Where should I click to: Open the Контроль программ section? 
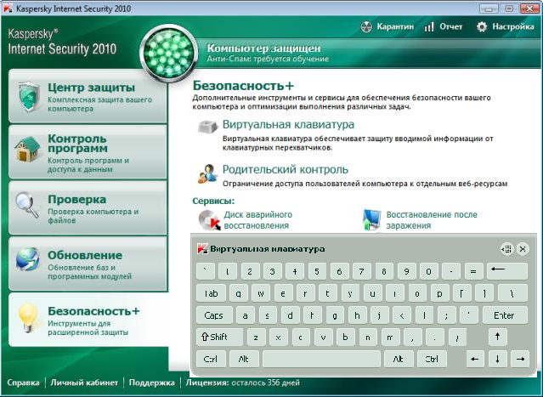tap(88, 152)
